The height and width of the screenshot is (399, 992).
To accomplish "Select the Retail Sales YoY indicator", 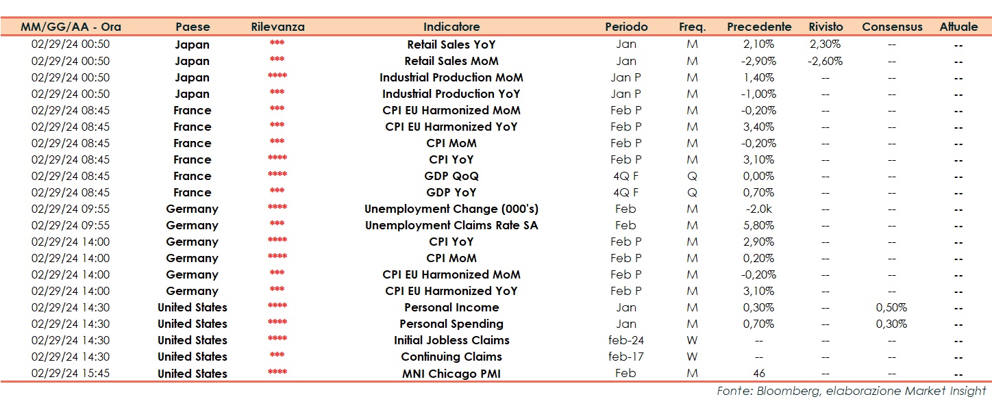I will click(x=451, y=44).
